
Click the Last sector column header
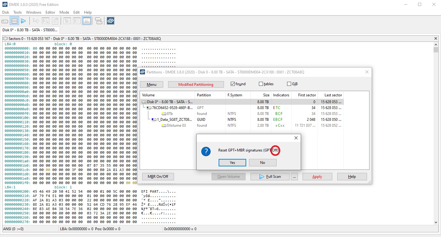point(331,95)
